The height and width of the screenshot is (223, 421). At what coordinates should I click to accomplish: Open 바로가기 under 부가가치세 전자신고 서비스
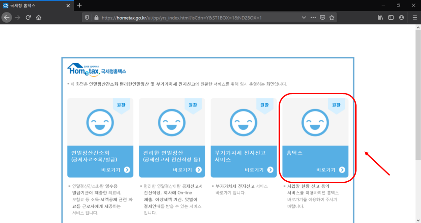[x=259, y=170]
